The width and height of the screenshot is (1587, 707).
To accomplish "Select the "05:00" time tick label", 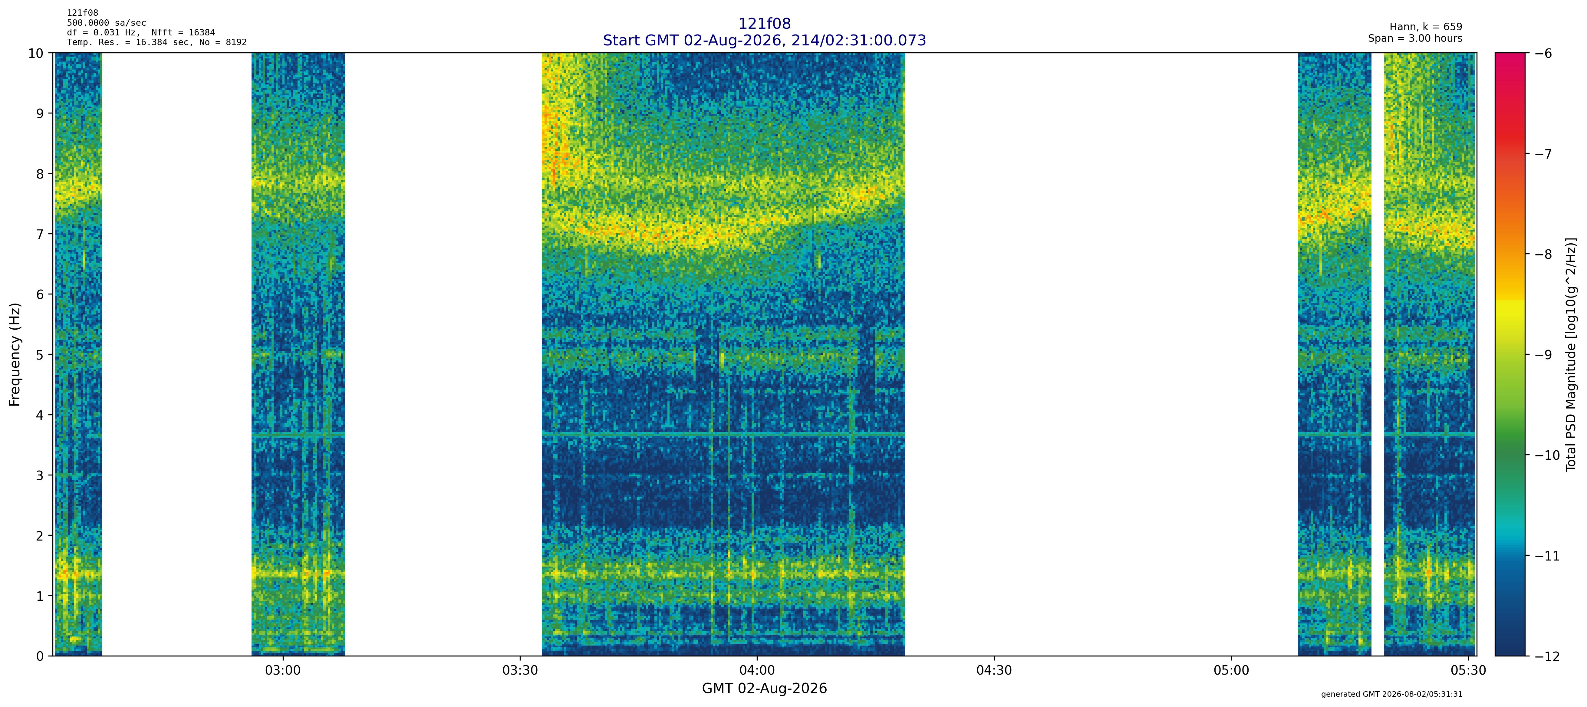I will coord(1232,670).
